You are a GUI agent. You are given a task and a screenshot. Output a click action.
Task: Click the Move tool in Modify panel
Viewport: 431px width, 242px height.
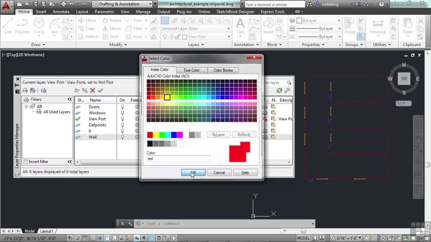87,21
